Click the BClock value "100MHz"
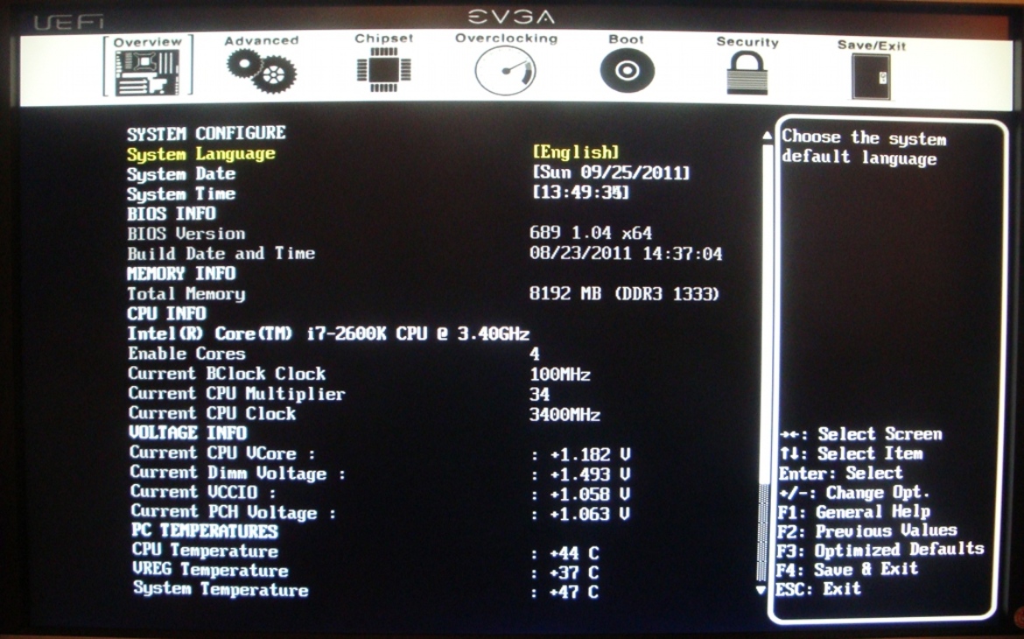 pyautogui.click(x=560, y=375)
